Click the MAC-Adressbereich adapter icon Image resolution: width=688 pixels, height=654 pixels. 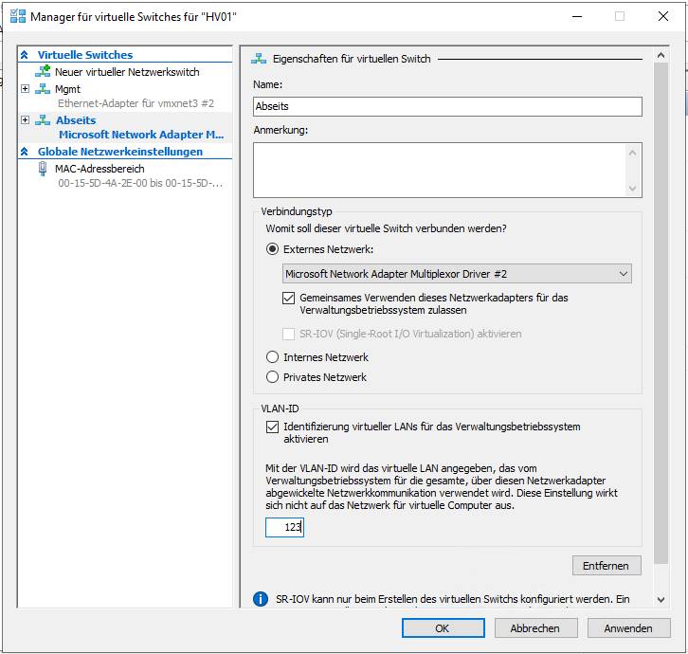pos(43,169)
